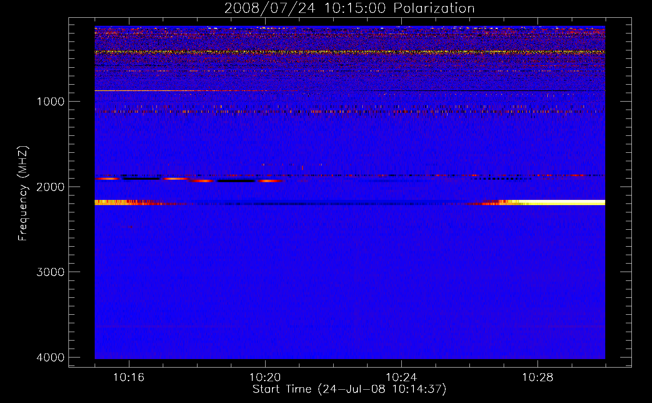652x403 pixels.
Task: Click the 'Start Time (24-Jul-08 10:14:37)' label
Action: [x=349, y=389]
